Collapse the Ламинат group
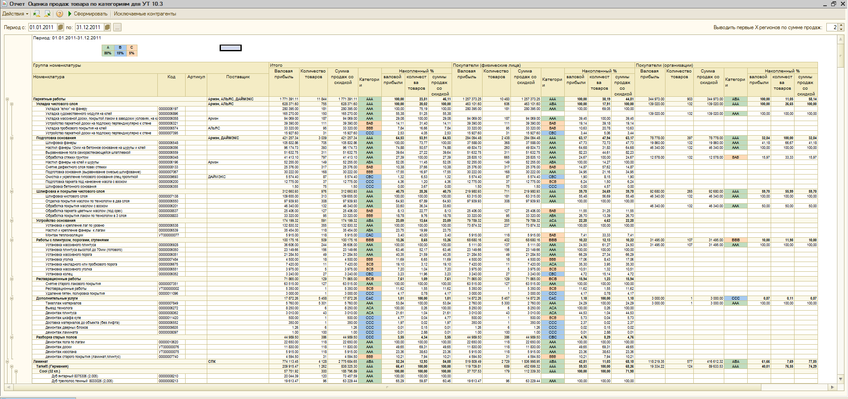Viewport: 848px width, 399px height. tap(7, 361)
